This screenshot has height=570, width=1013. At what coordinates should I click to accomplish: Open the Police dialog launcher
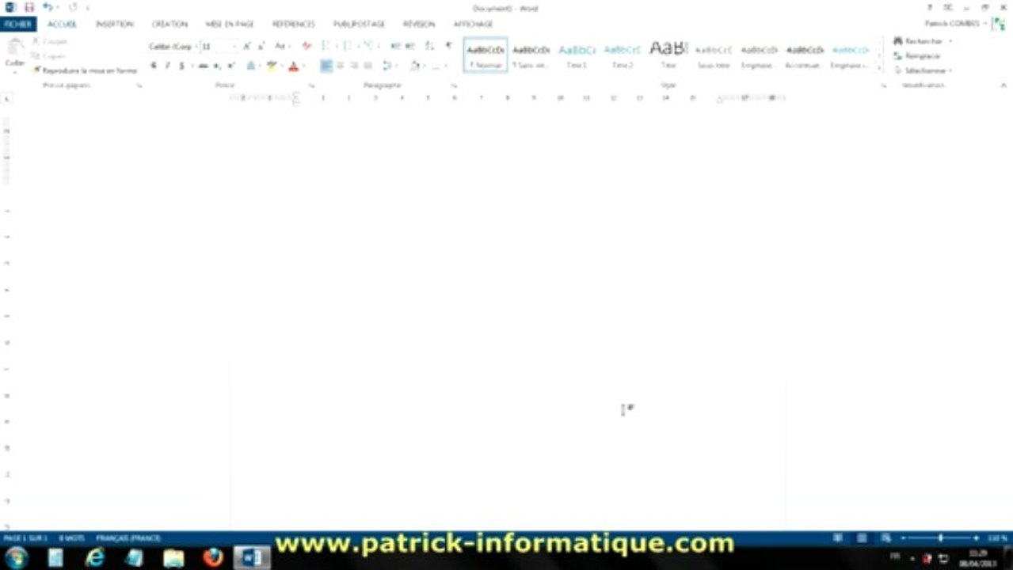[311, 85]
